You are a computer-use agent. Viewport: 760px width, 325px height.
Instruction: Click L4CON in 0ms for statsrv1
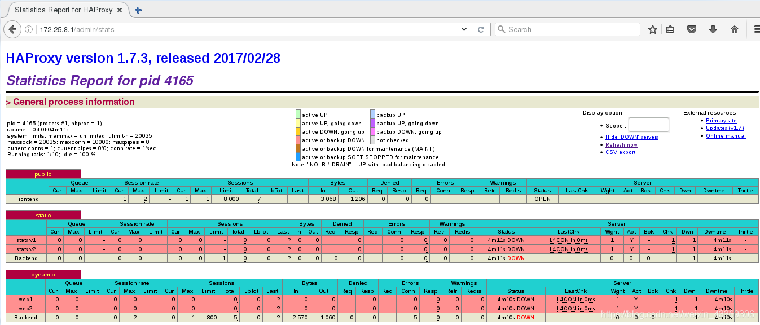[x=568, y=240]
